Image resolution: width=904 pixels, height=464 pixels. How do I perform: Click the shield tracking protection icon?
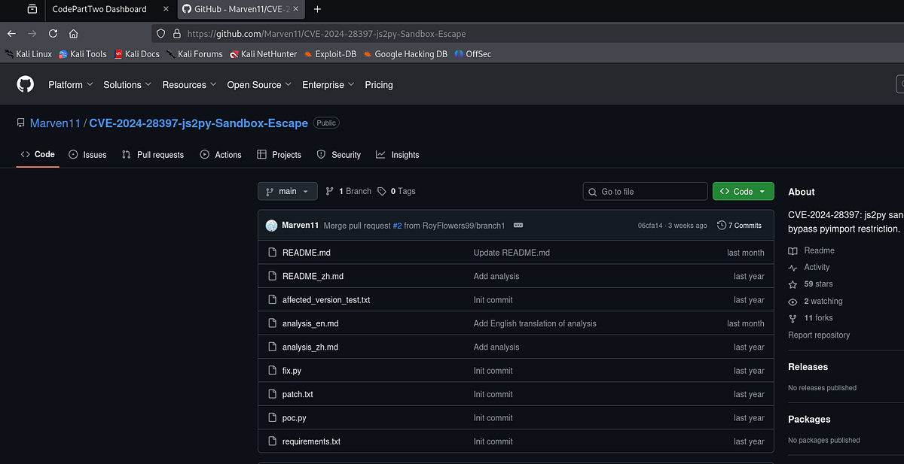click(160, 34)
